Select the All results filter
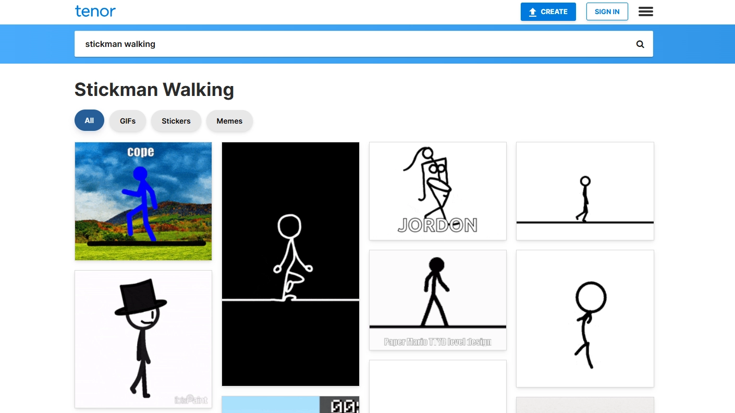735x413 pixels. 89,120
